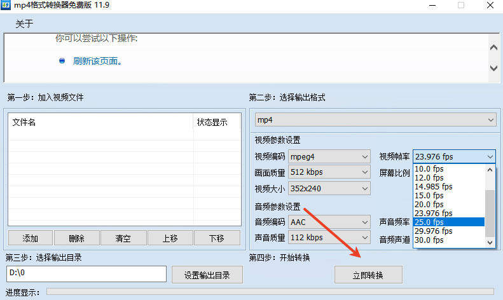Click the 上移 button
The image size is (503, 300).
point(170,238)
